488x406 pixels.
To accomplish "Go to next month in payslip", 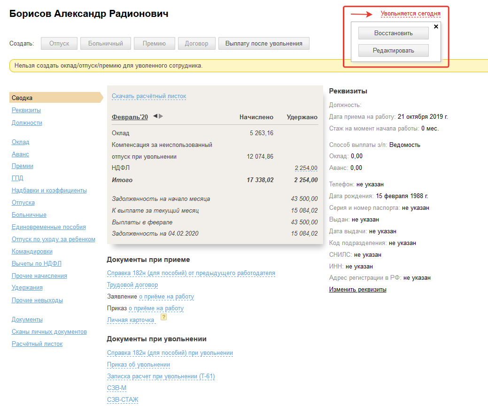I will click(x=161, y=116).
